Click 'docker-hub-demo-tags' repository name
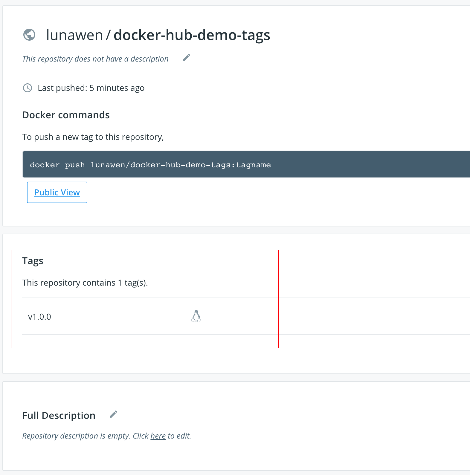470x475 pixels. click(x=192, y=35)
